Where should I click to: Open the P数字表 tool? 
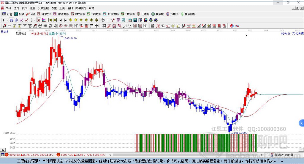(x=78, y=14)
